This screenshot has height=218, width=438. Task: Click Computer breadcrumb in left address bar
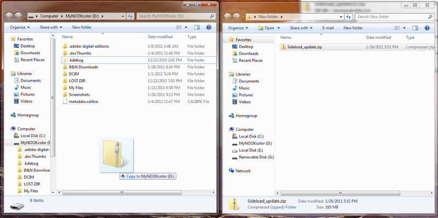49,16
